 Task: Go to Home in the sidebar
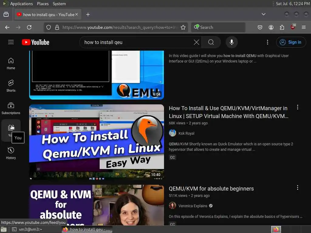tap(11, 63)
